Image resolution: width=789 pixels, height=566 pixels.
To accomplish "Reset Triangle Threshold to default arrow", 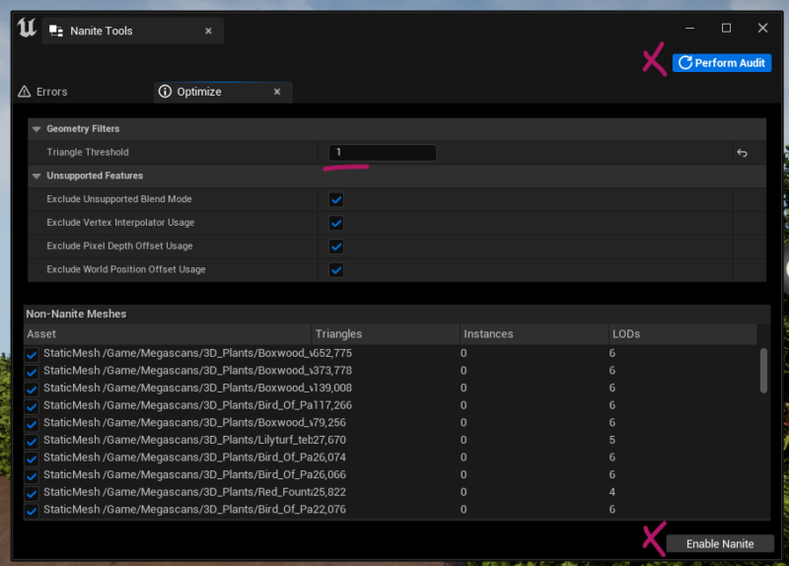I will click(x=743, y=153).
